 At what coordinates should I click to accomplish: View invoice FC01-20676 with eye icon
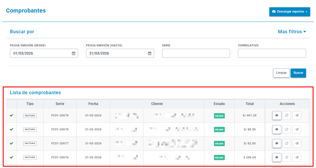tap(277, 157)
